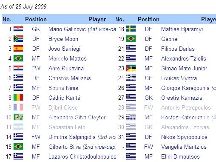The width and height of the screenshot is (216, 162).
Task: Open Nikos Spyropoulos player page
Action: (184, 137)
